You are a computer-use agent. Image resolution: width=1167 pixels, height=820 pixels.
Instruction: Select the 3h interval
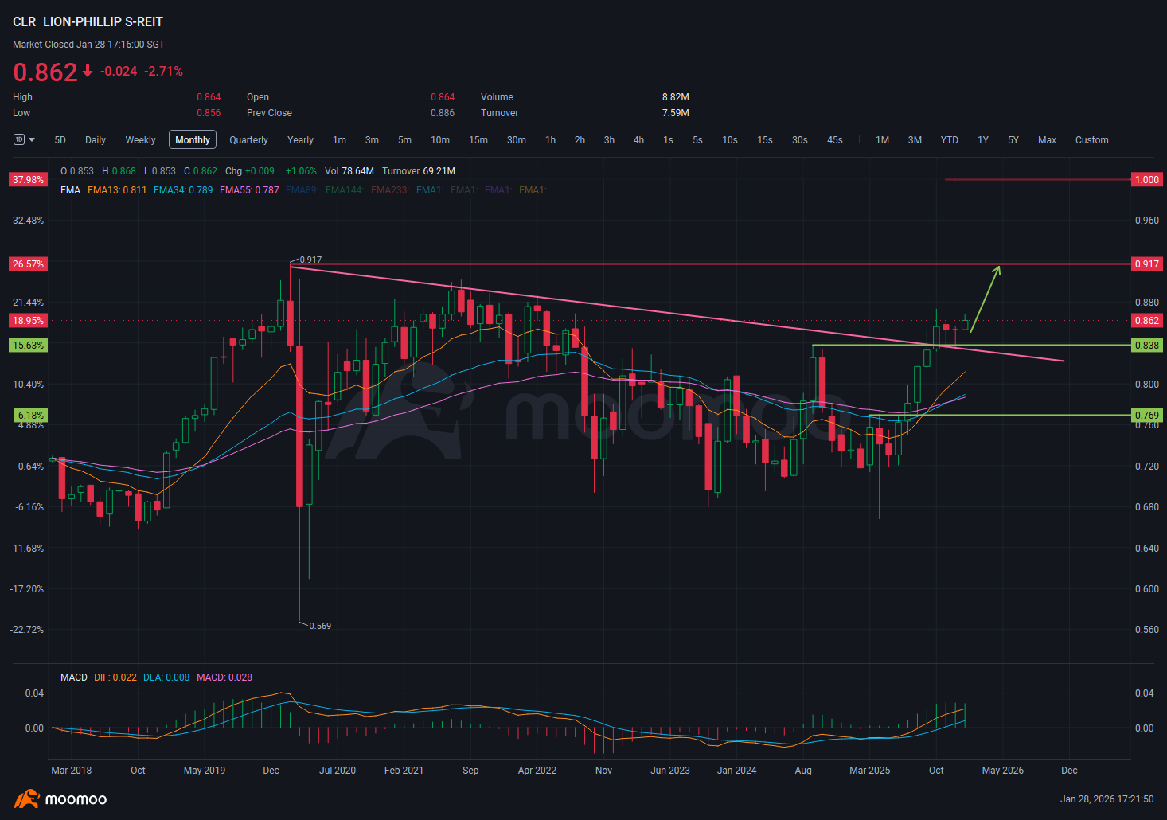[610, 140]
